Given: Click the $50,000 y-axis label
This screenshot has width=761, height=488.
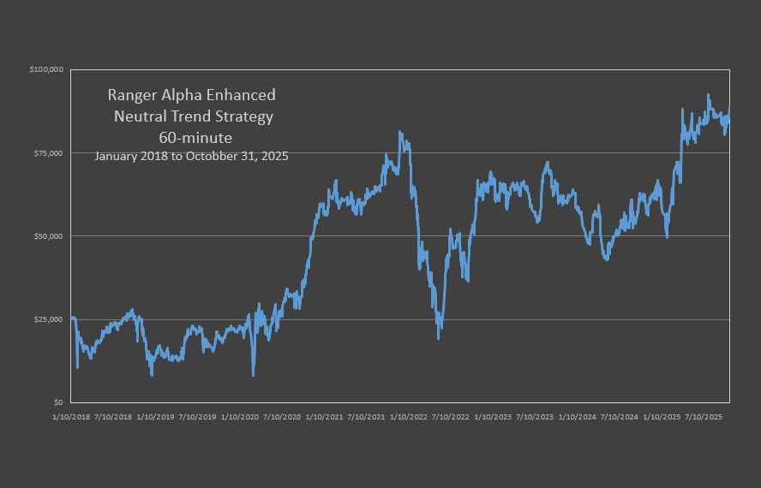Looking at the screenshot, I should click(48, 236).
